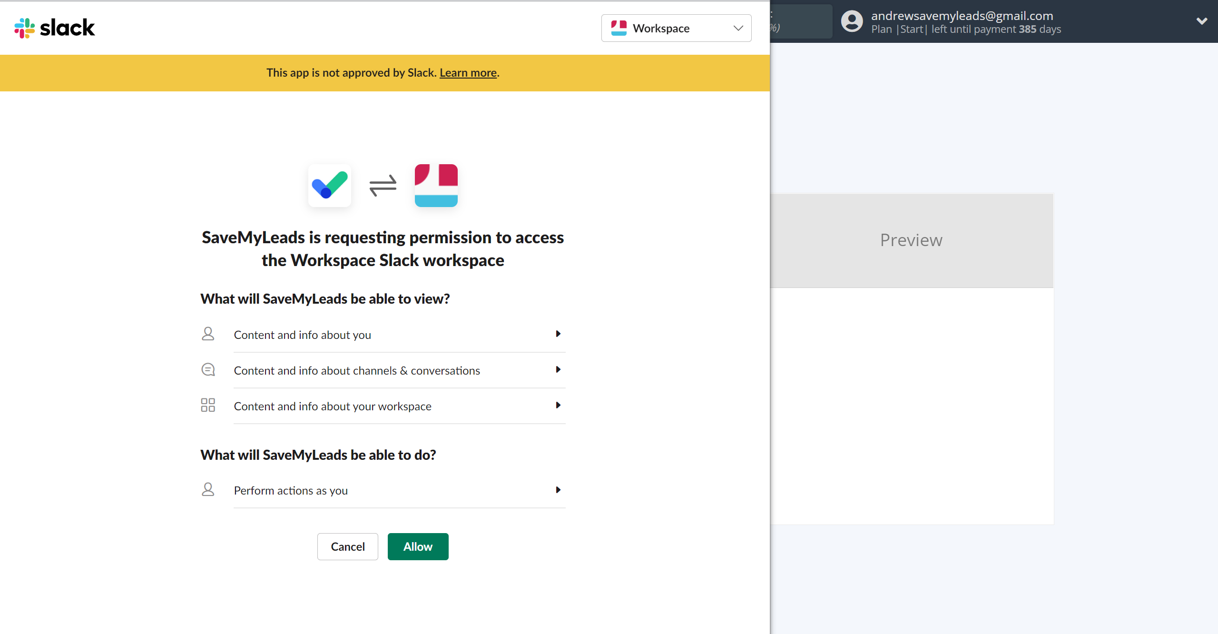Click 'What will SaveMyLeads be able to do?' heading
Image resolution: width=1218 pixels, height=634 pixels.
coord(318,455)
